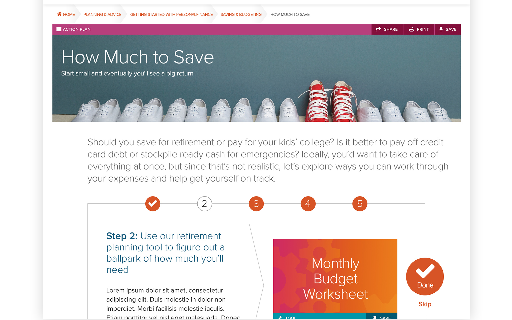Image resolution: width=512 pixels, height=320 pixels.
Task: Save the Monthly Budget Worksheet card
Action: [382, 317]
